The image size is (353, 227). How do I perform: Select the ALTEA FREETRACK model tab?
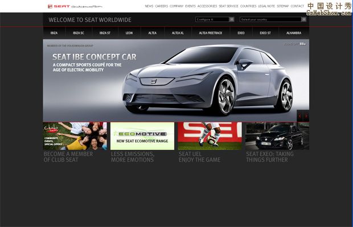[211, 33]
